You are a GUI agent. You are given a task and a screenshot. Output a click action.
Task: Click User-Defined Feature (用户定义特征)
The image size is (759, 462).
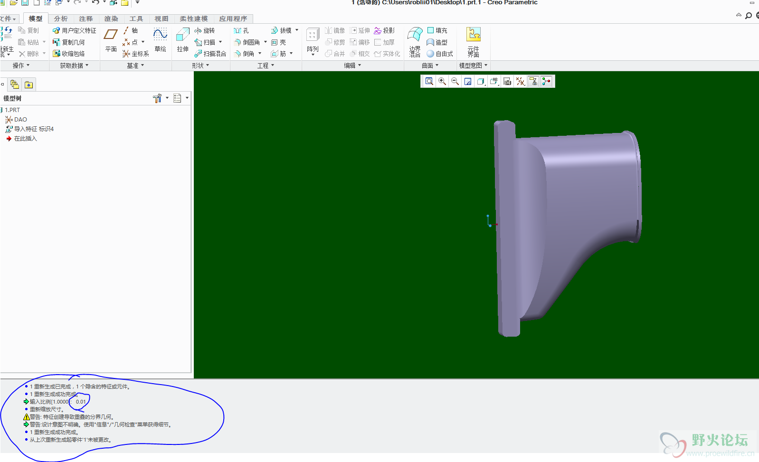tap(74, 30)
